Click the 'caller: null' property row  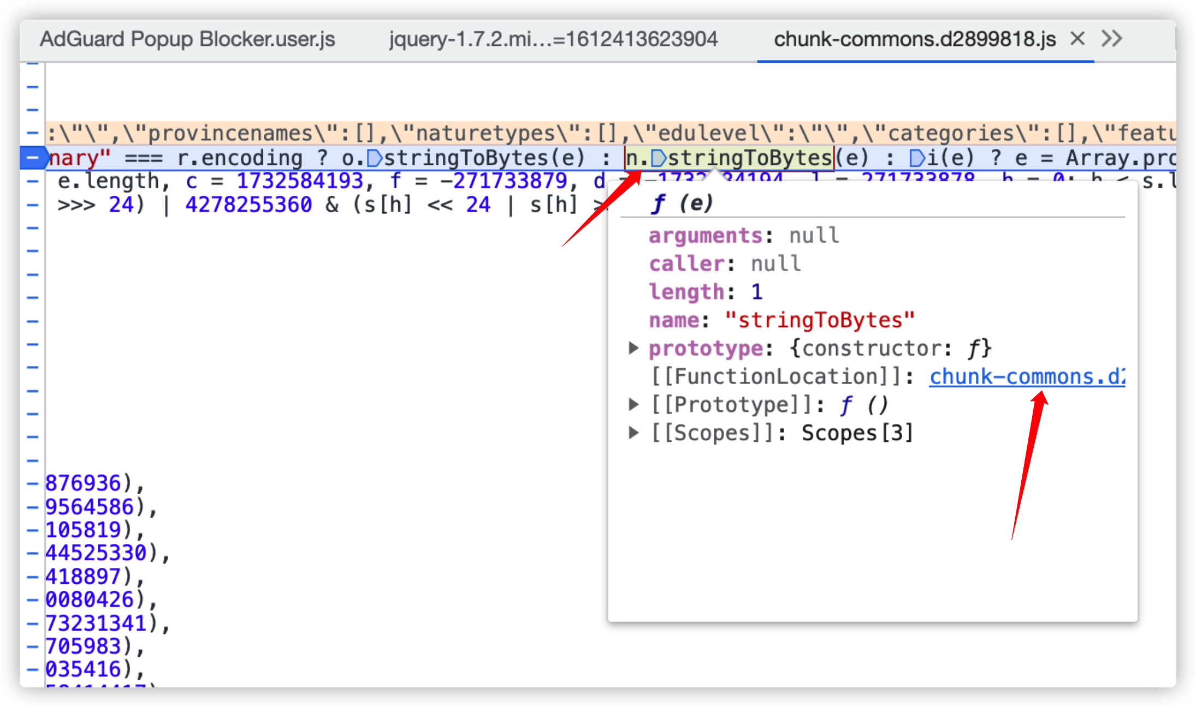[x=725, y=264]
